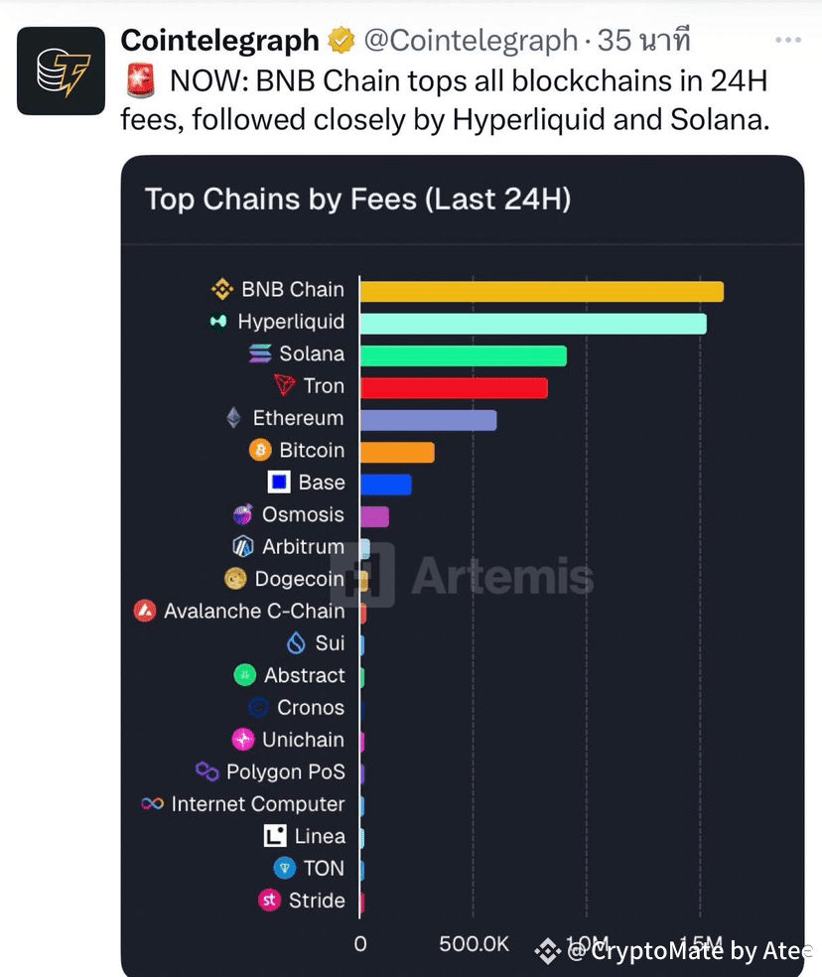Click the Internet Computer label
822x977 pixels.
coord(257,804)
